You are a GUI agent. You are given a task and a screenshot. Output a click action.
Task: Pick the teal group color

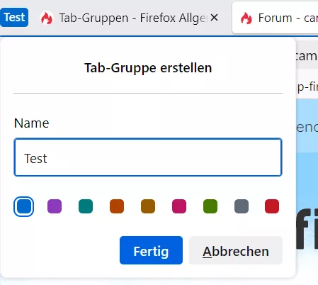click(x=86, y=206)
